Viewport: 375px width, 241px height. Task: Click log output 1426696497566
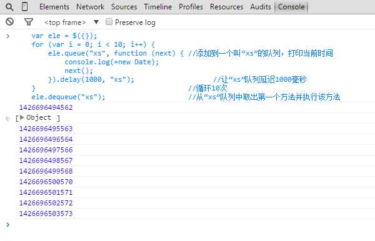tap(46, 150)
